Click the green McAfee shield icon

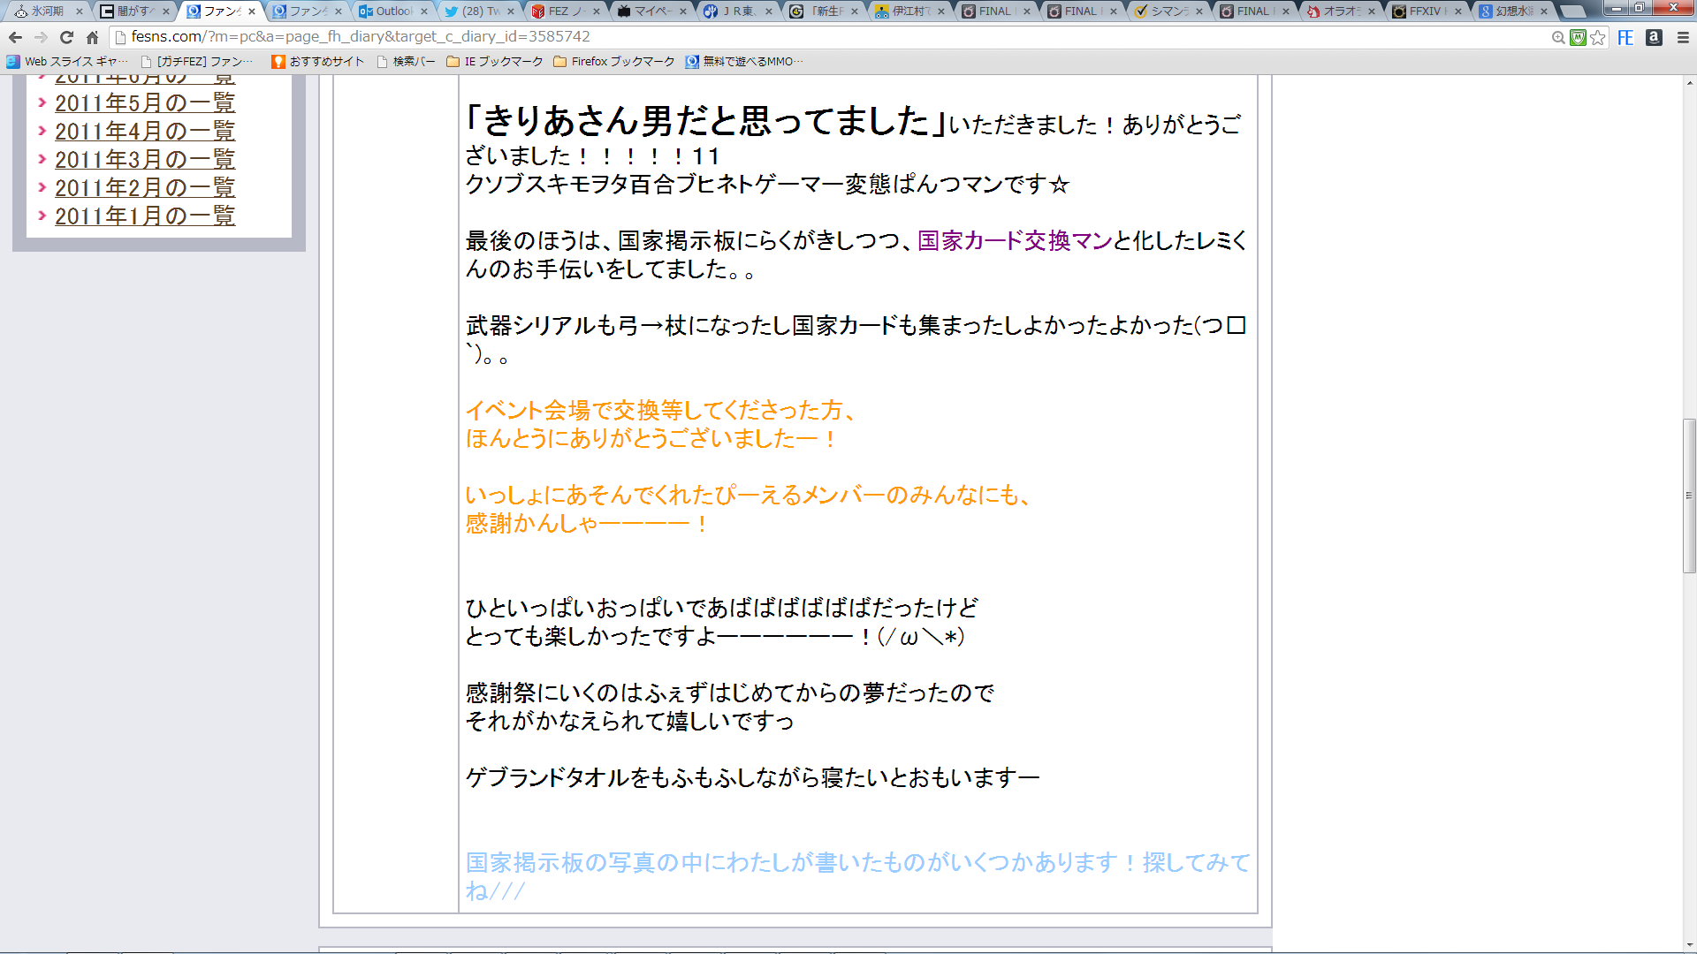pyautogui.click(x=1578, y=37)
